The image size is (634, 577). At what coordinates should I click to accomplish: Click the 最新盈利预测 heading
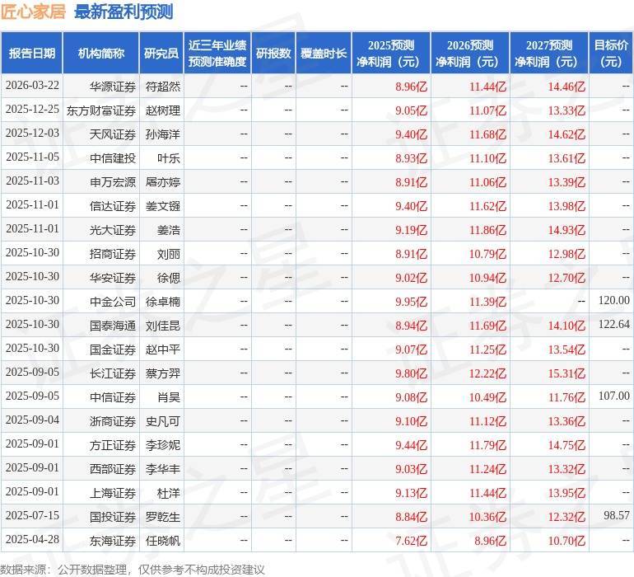coord(124,12)
